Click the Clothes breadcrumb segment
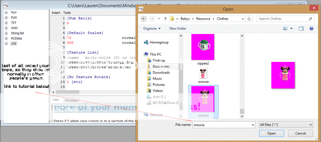 pos(223,18)
